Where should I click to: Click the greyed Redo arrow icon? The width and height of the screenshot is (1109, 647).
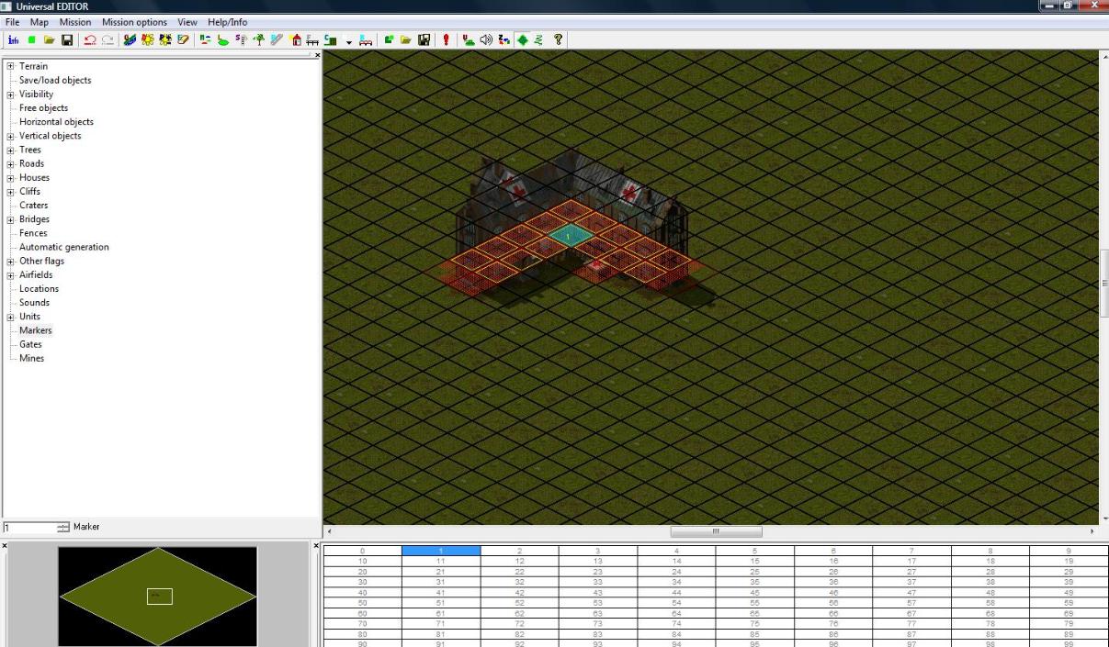[x=107, y=39]
